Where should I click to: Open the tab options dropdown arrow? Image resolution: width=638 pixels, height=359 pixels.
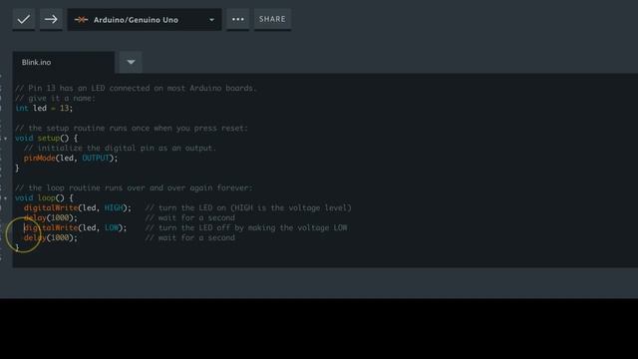click(131, 62)
